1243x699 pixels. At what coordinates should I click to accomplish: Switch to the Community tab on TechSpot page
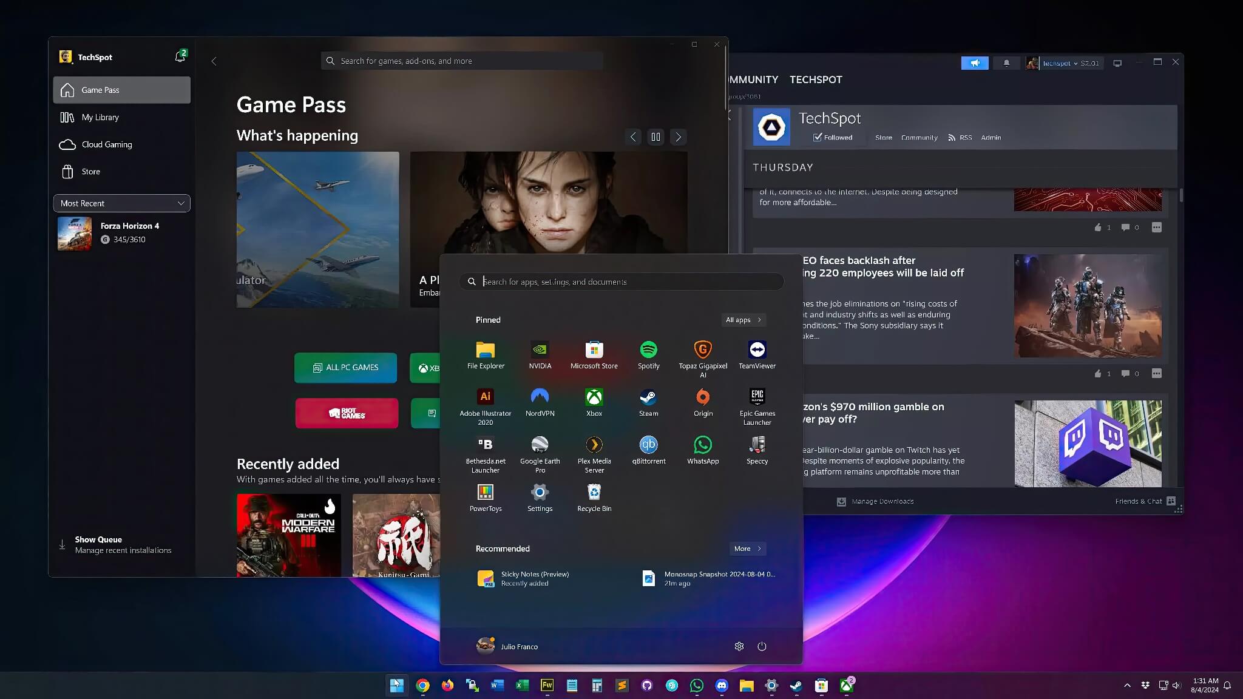(x=918, y=138)
